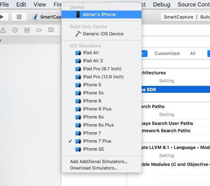210x186 pixels.
Task: Select iPhone 6s simulator
Action: click(x=101, y=117)
